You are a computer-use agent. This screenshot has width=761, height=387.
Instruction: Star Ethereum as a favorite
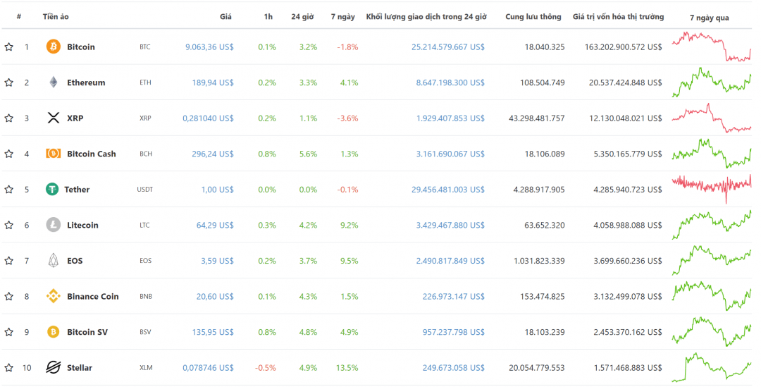coord(8,82)
